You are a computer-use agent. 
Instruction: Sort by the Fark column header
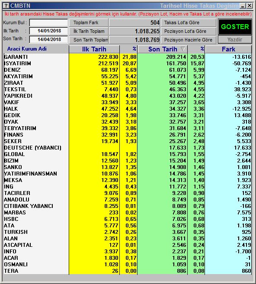point(228,49)
